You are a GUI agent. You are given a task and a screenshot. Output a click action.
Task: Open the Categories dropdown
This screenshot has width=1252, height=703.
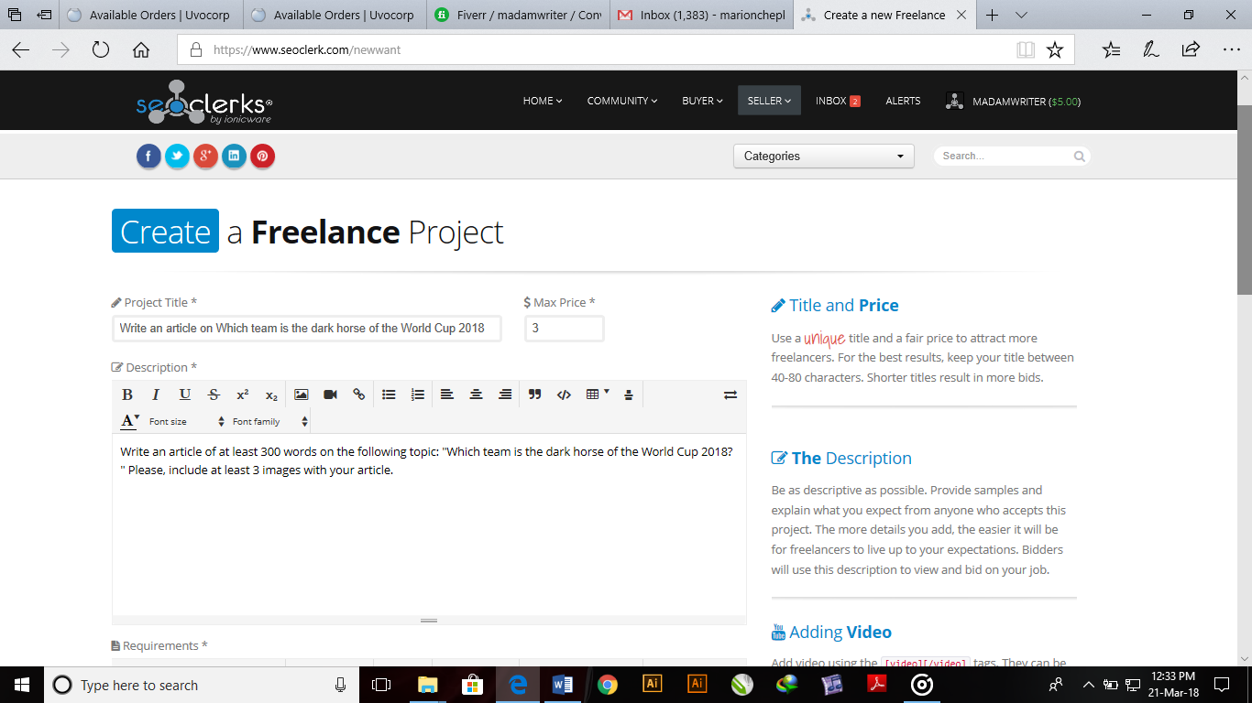[823, 157]
